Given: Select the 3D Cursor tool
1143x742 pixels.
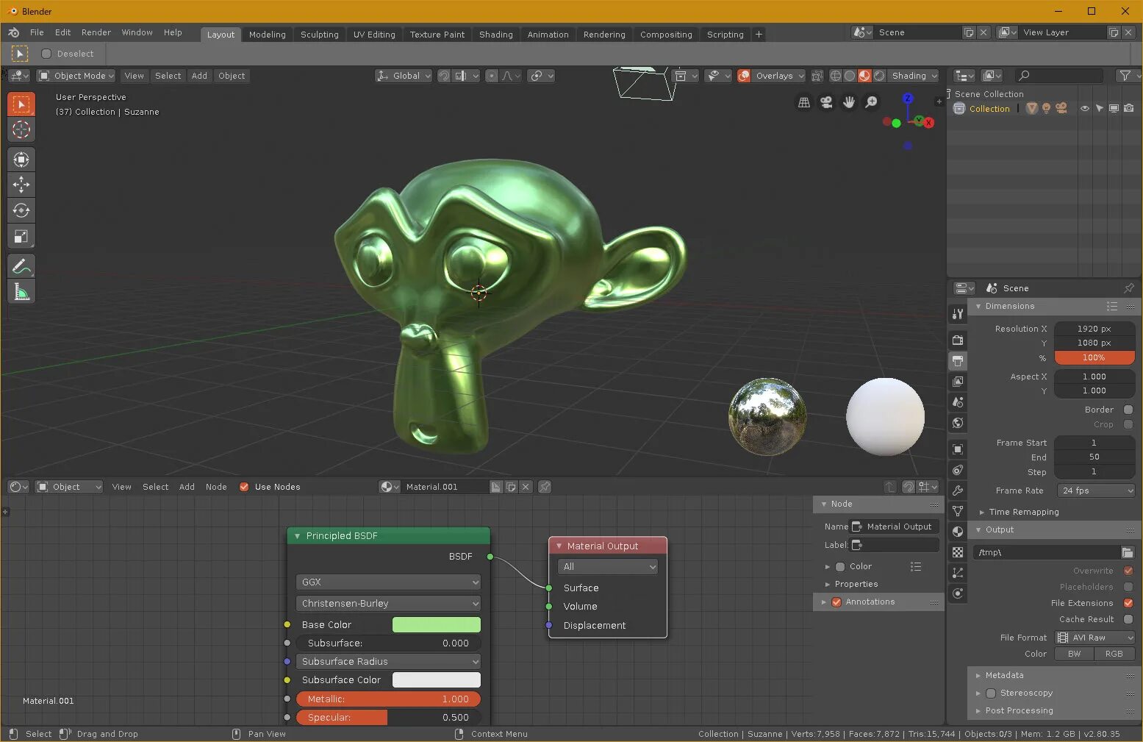Looking at the screenshot, I should (21, 129).
